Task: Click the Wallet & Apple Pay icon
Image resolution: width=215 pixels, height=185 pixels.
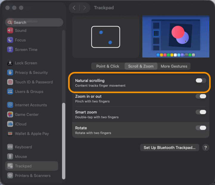Action: point(10,133)
